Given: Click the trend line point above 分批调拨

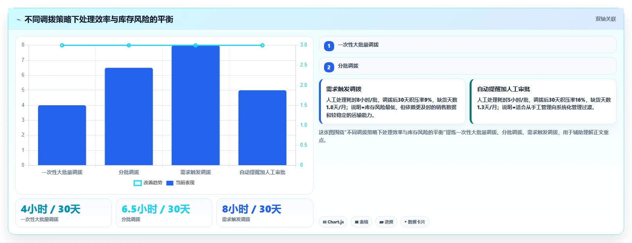Looking at the screenshot, I should tap(129, 45).
